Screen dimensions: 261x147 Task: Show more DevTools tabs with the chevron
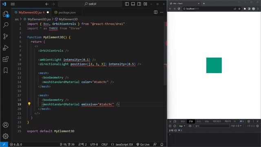pos(235,121)
